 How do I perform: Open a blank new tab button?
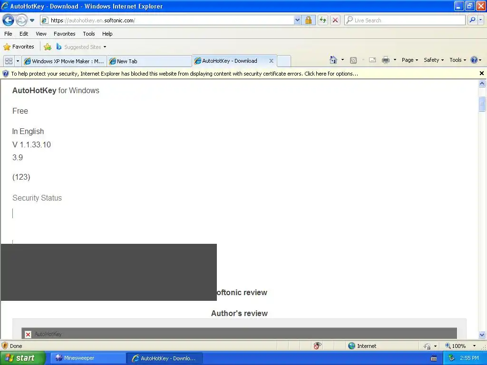pos(283,61)
